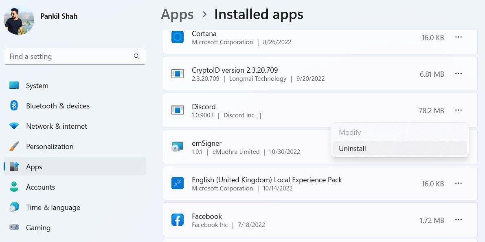The width and height of the screenshot is (485, 242).
Task: Open System settings icon
Action: coord(14,85)
